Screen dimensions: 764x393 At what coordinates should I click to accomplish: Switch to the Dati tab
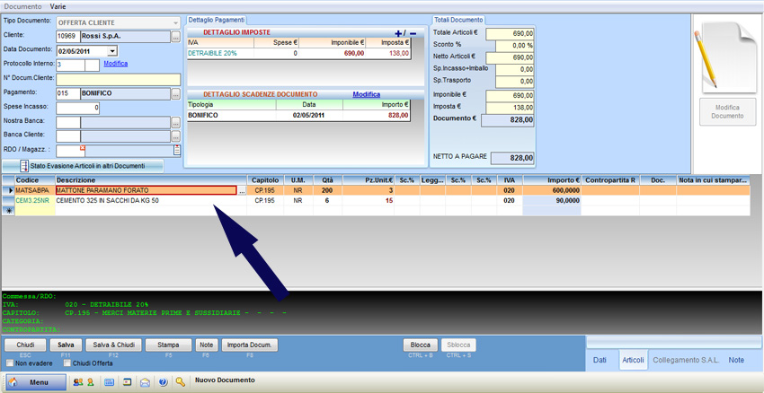[600, 360]
